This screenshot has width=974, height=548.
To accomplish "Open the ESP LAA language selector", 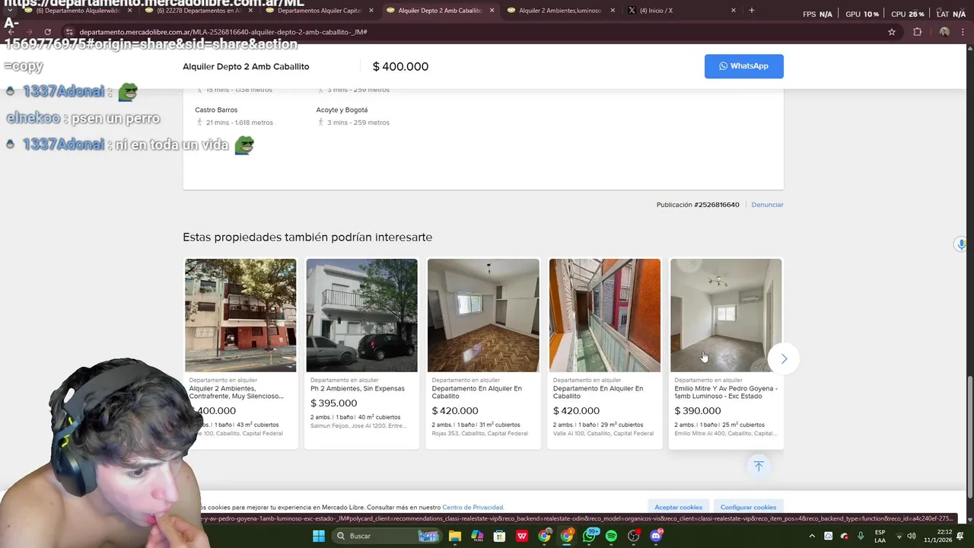I will tap(880, 536).
